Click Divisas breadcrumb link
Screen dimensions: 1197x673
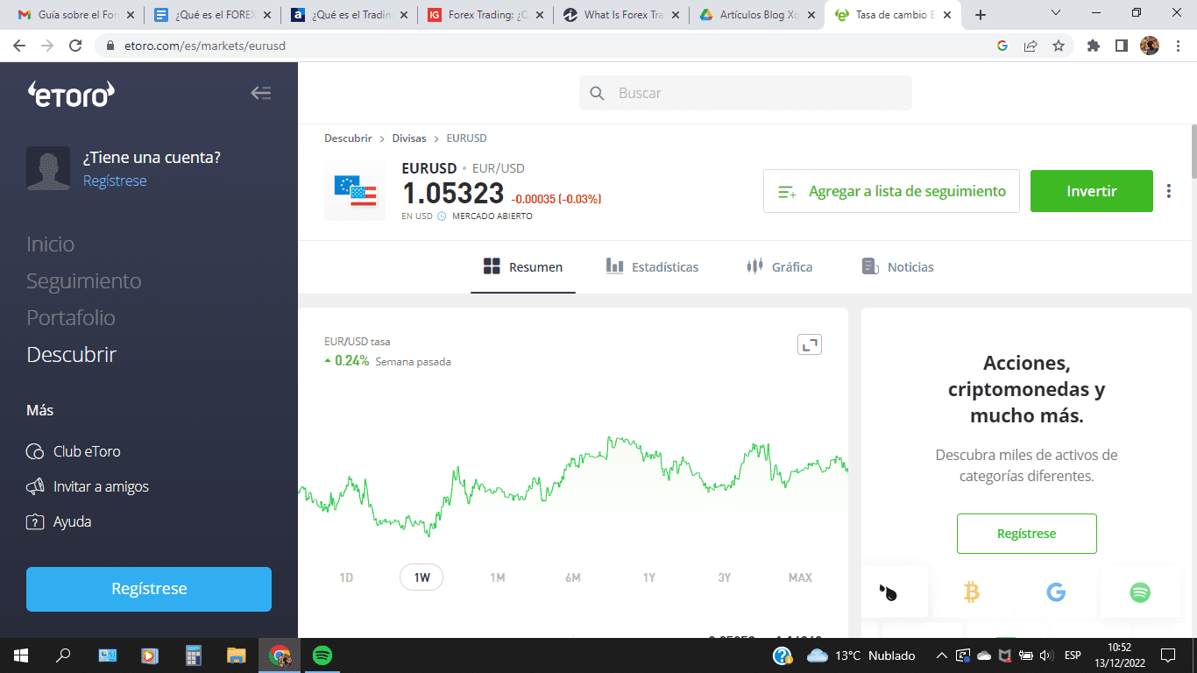pyautogui.click(x=409, y=138)
